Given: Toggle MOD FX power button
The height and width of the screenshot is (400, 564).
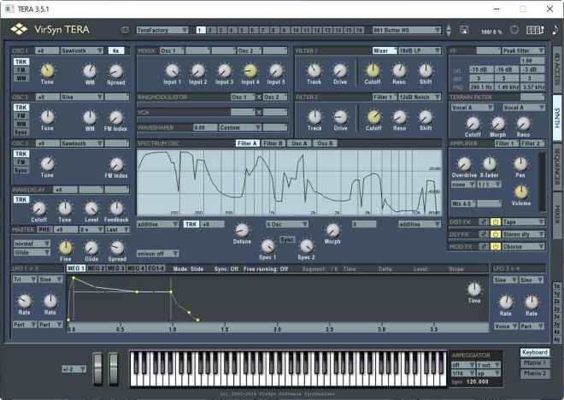Looking at the screenshot, I should (x=496, y=246).
